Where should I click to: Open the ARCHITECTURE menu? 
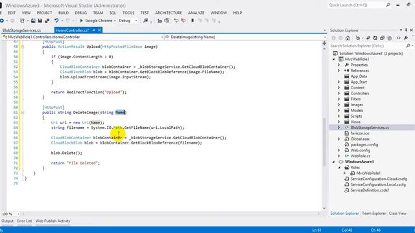[x=169, y=13]
